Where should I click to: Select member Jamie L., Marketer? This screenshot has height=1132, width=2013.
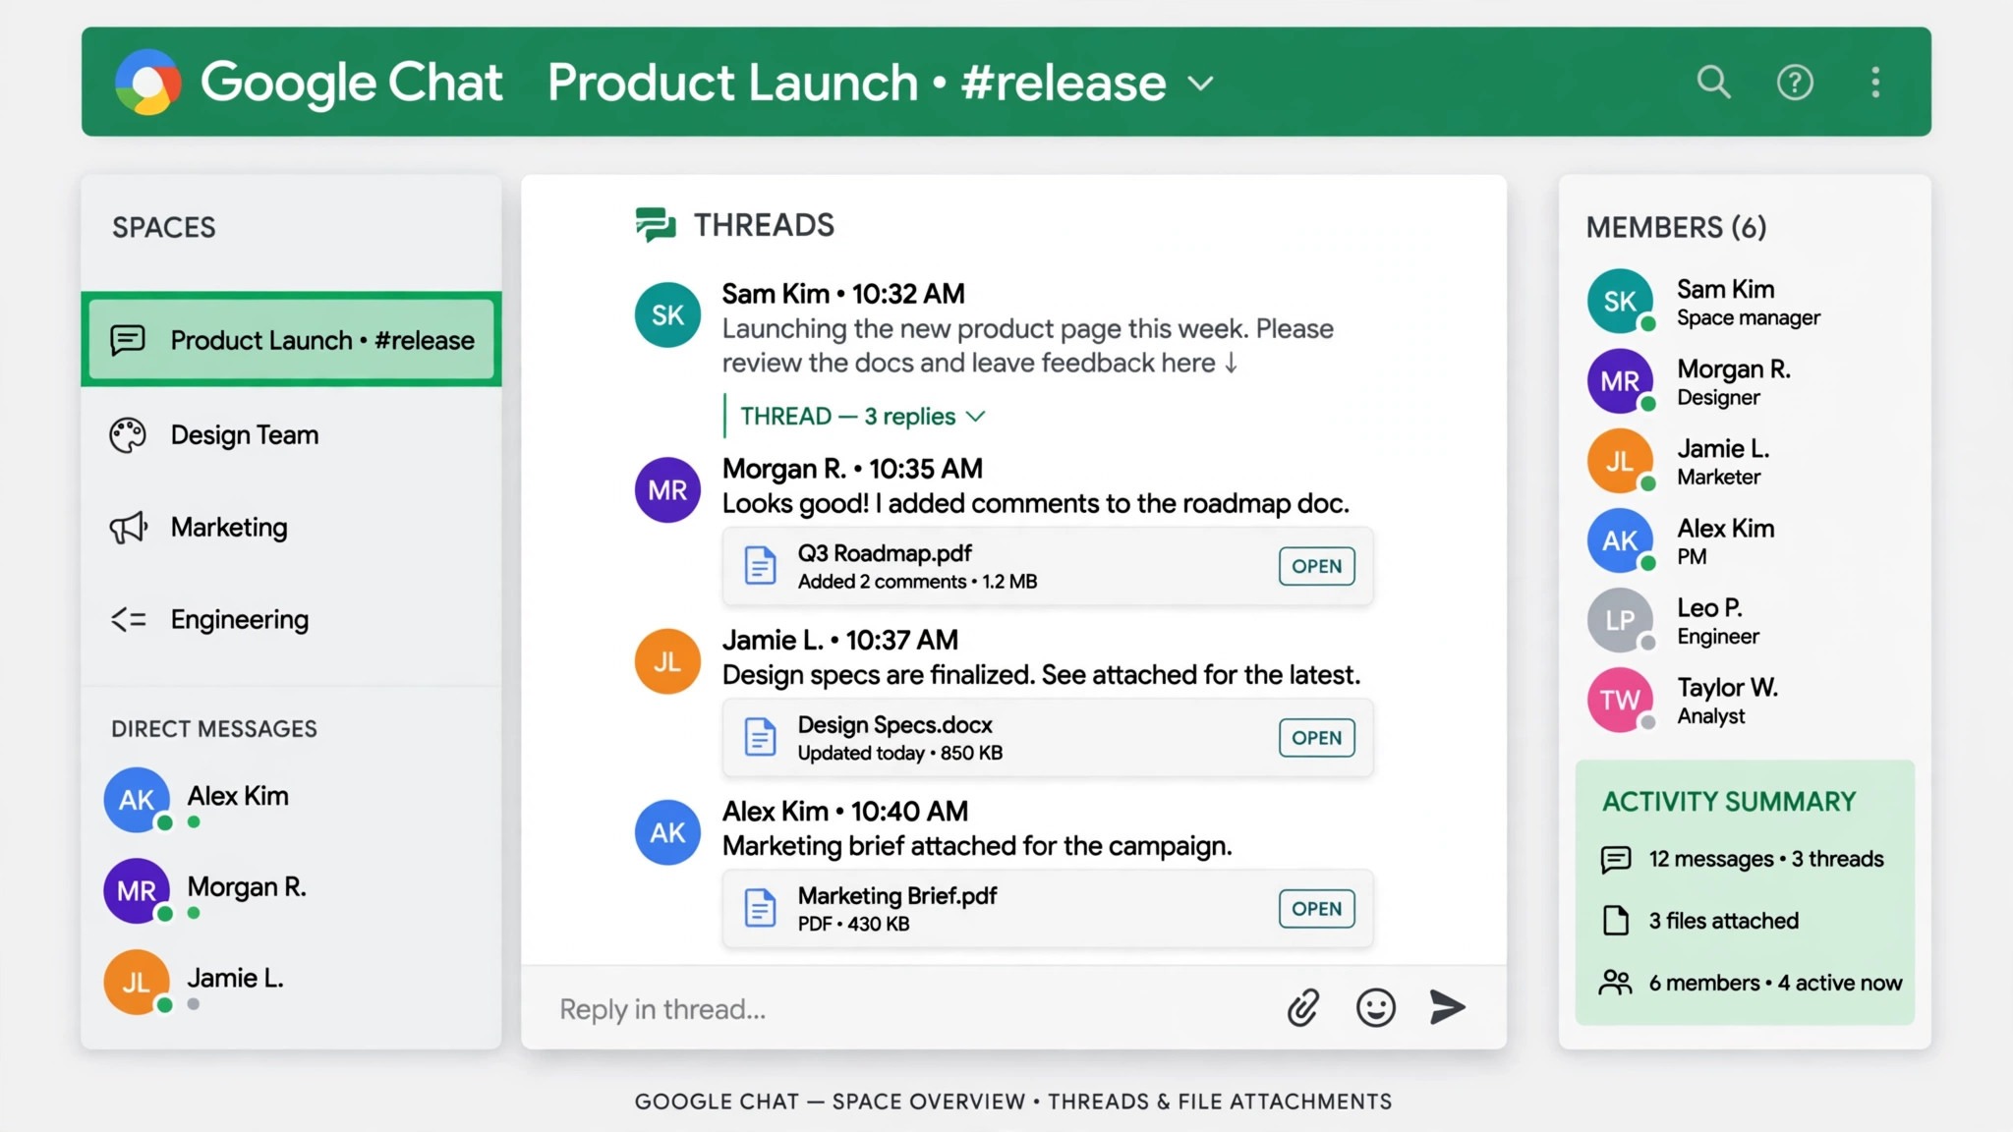1745,461
